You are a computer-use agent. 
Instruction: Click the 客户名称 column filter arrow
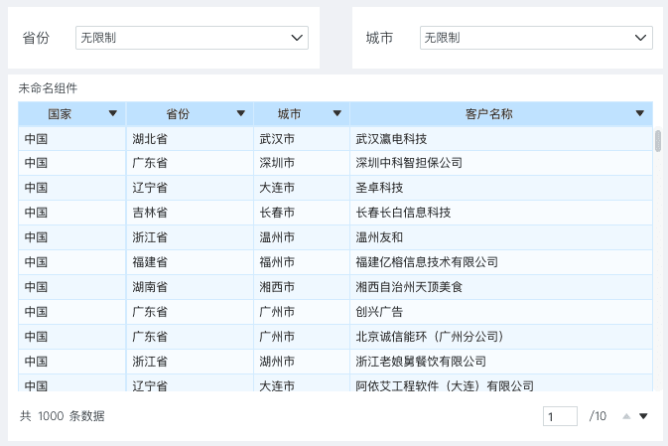pos(640,113)
